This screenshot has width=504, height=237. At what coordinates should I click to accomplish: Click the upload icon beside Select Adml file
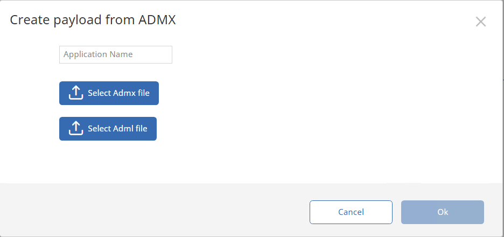click(x=76, y=129)
